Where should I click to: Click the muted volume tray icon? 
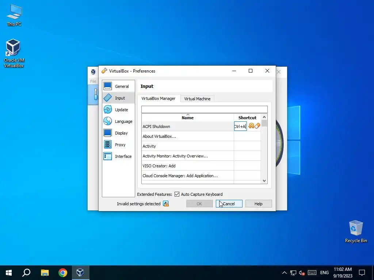(x=302, y=273)
